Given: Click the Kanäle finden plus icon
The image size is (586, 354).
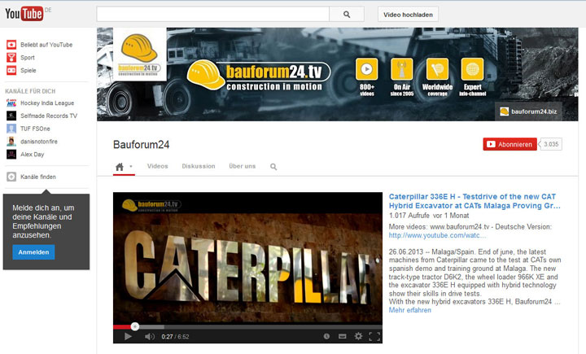Looking at the screenshot, I should [x=11, y=177].
